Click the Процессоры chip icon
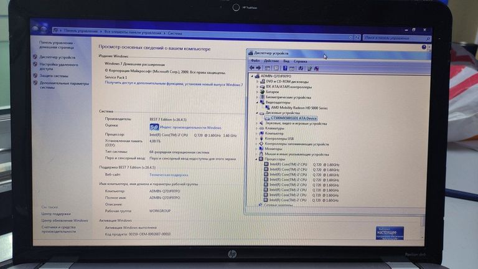478x269 pixels. tap(261, 159)
